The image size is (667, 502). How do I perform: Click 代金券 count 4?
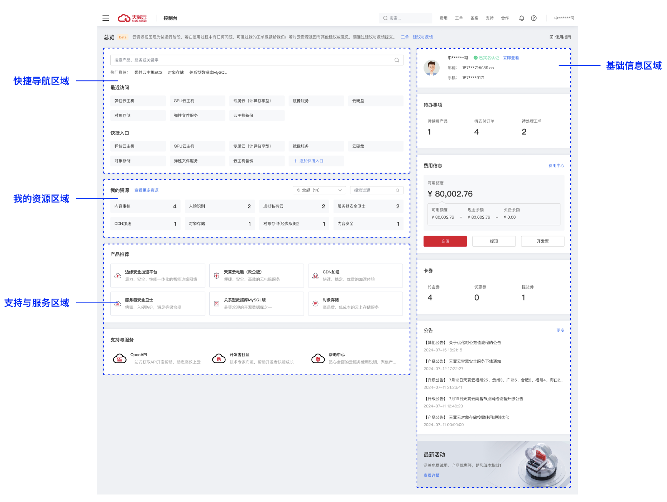[x=430, y=298]
